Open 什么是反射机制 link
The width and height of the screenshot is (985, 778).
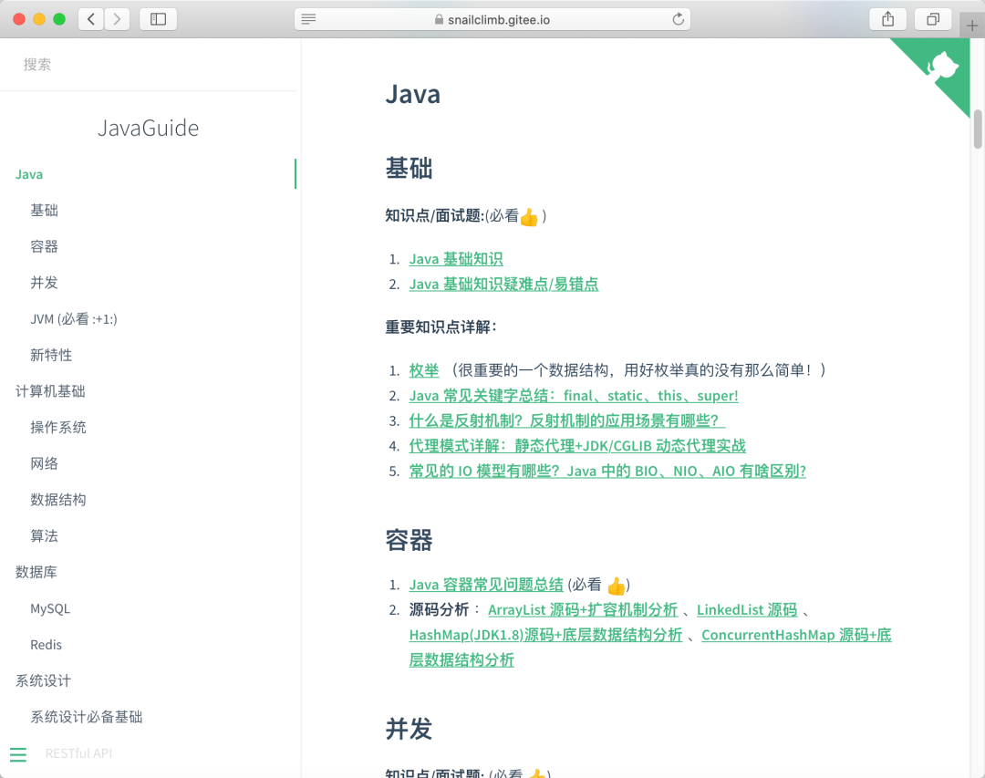click(567, 420)
